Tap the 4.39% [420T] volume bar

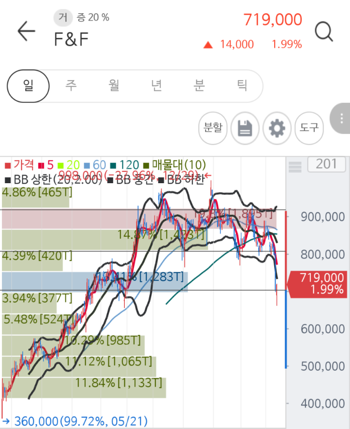(x=33, y=261)
